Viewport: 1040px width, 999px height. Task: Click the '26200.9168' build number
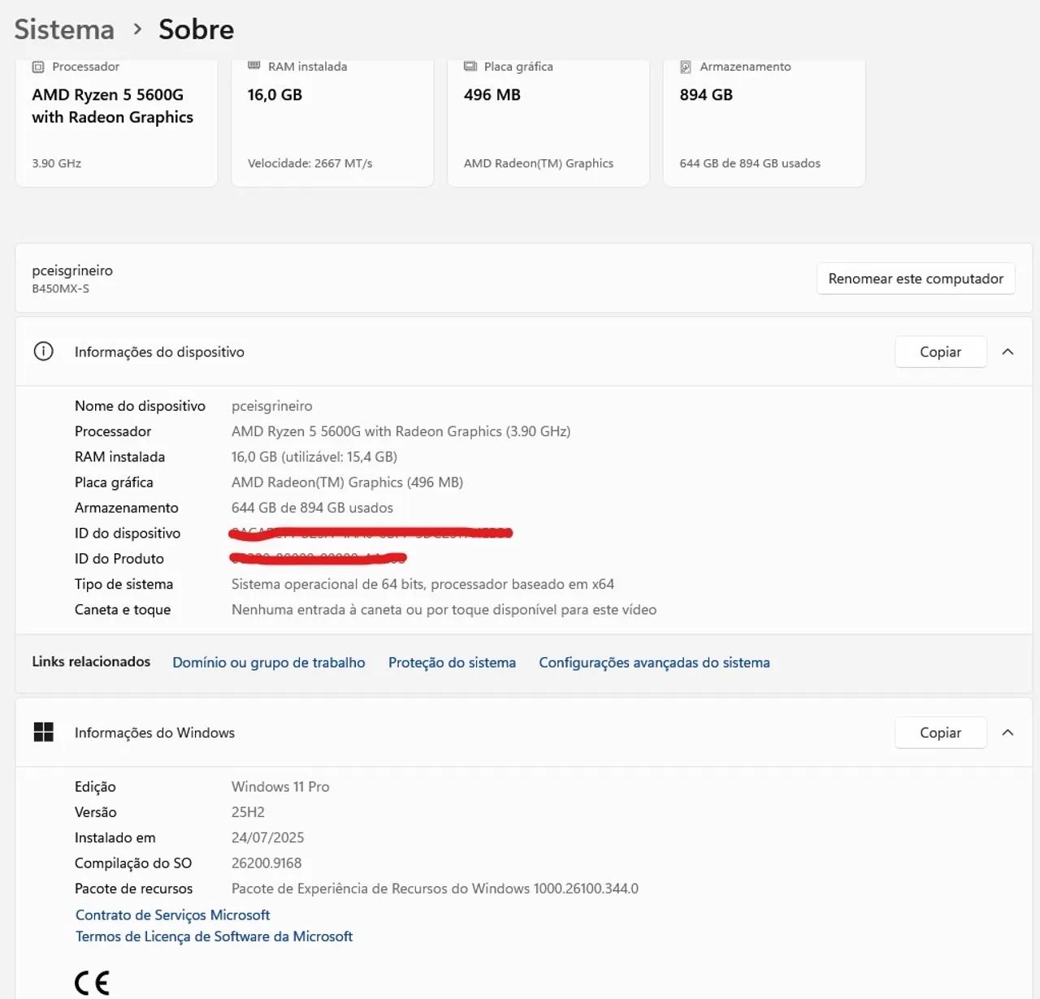tap(266, 863)
